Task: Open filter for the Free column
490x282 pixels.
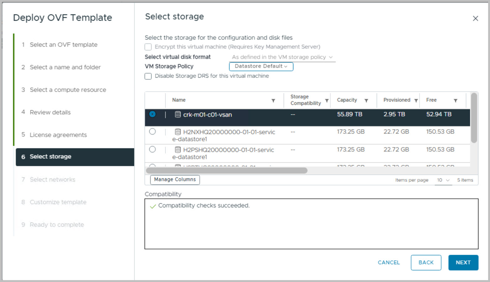Action: pos(455,101)
